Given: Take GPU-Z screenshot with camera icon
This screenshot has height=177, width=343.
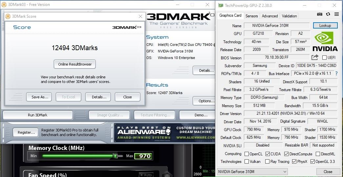Looking at the screenshot, I should tap(320, 14).
